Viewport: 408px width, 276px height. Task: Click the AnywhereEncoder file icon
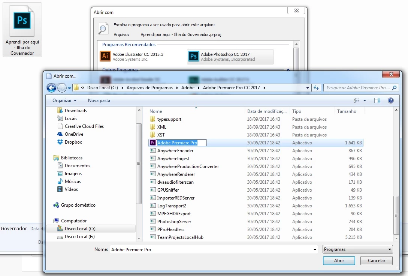[x=153, y=150]
